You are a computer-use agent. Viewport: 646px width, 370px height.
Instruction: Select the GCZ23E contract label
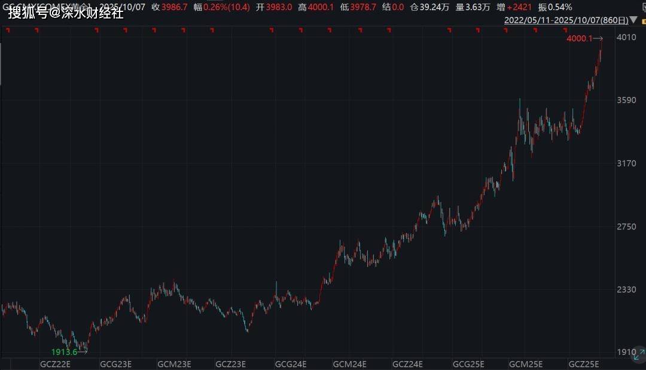click(231, 364)
